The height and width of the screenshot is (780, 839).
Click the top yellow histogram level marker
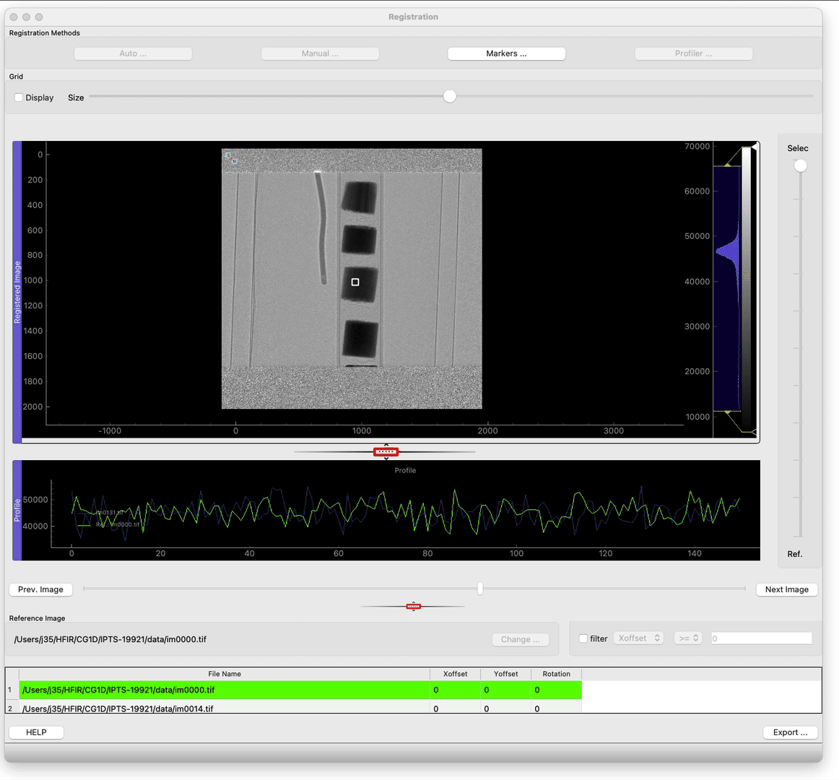click(x=728, y=165)
